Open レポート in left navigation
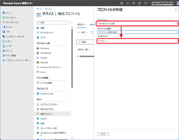 pos(7,41)
